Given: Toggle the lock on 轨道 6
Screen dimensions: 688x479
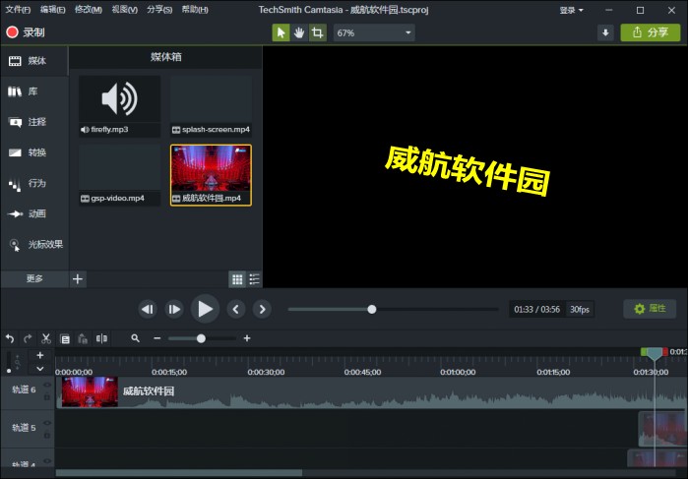Looking at the screenshot, I should (x=47, y=396).
